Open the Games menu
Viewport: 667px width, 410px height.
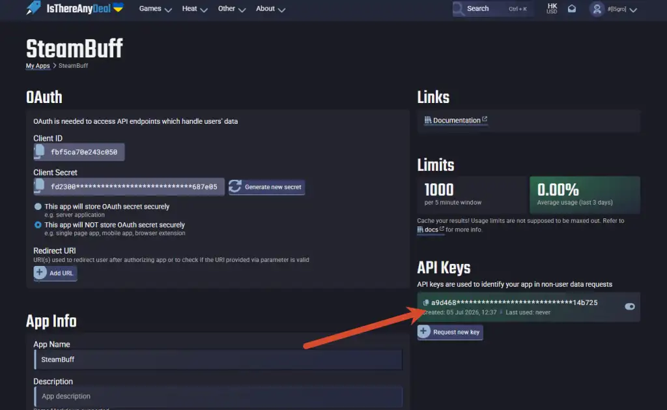(155, 9)
